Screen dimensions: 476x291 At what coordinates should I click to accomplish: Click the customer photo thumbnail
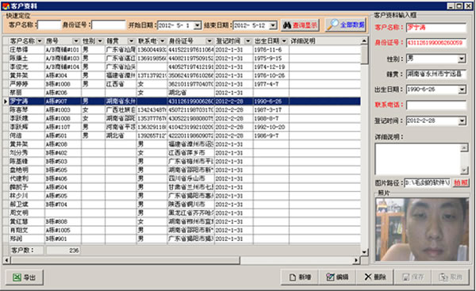pos(422,229)
